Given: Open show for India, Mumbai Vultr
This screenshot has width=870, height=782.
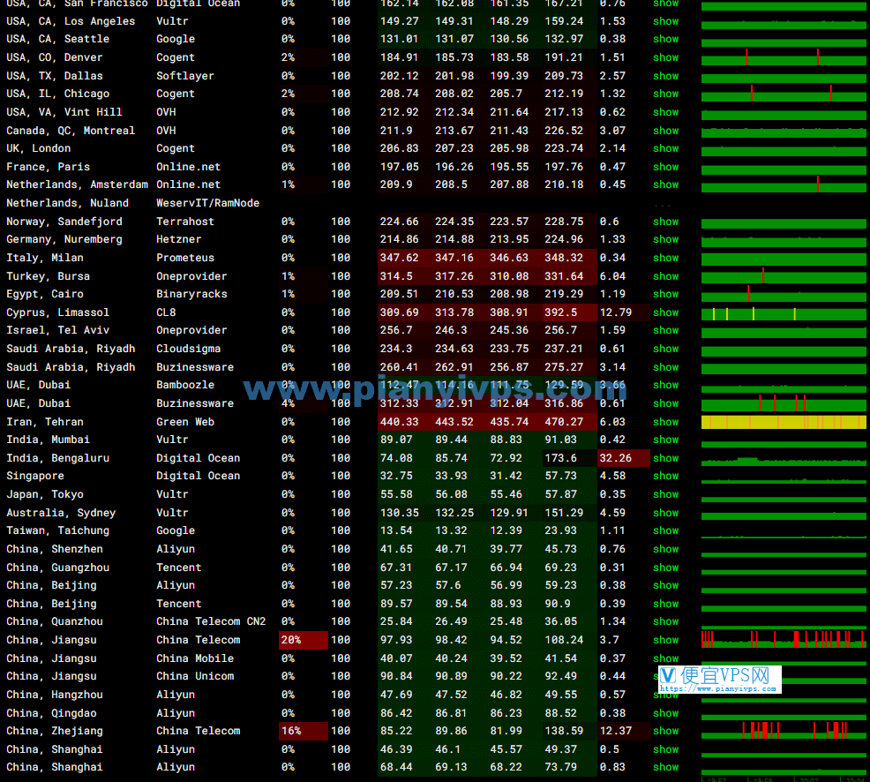Looking at the screenshot, I should coord(666,439).
